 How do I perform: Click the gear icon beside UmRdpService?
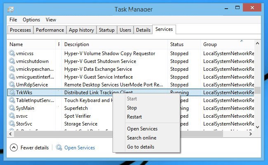(12, 84)
